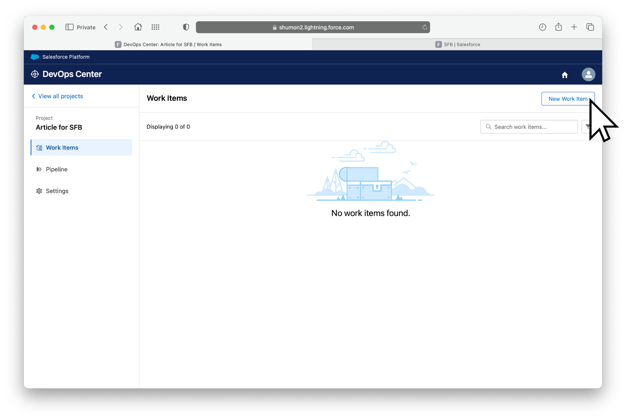Image resolution: width=626 pixels, height=420 pixels.
Task: Click the Private browsing label
Action: pos(86,27)
